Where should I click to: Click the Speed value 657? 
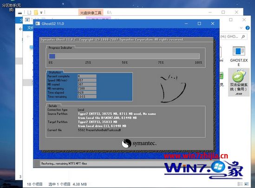click(x=87, y=80)
